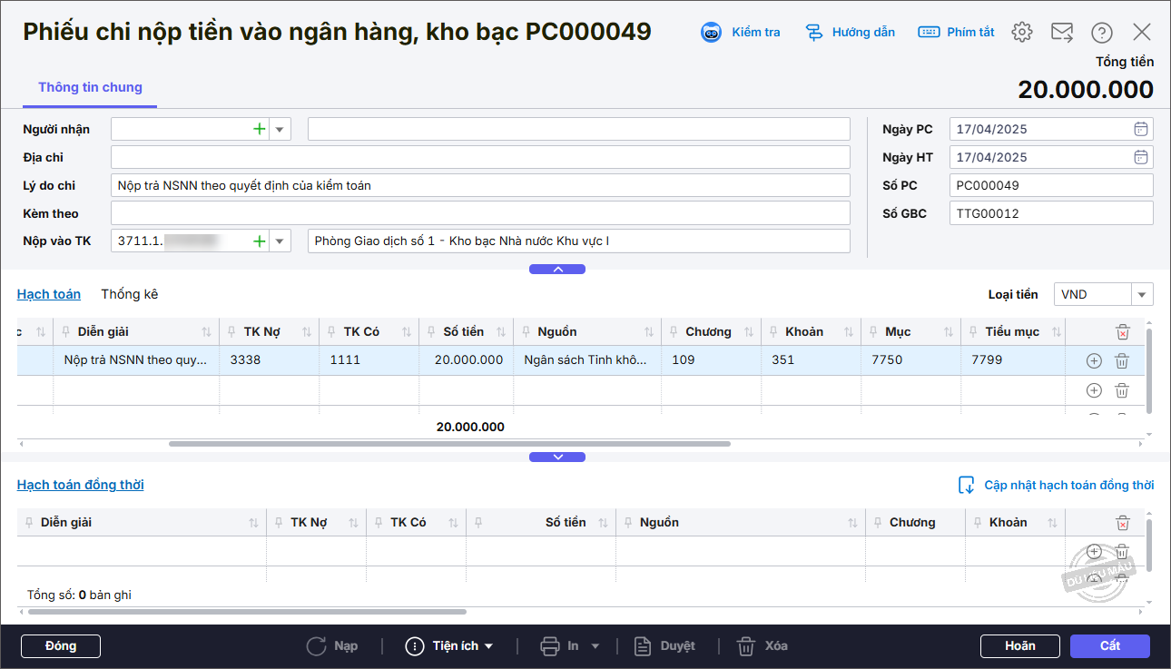Screen dimensions: 1171x669
Task: Collapse the general information panel
Action: point(557,269)
